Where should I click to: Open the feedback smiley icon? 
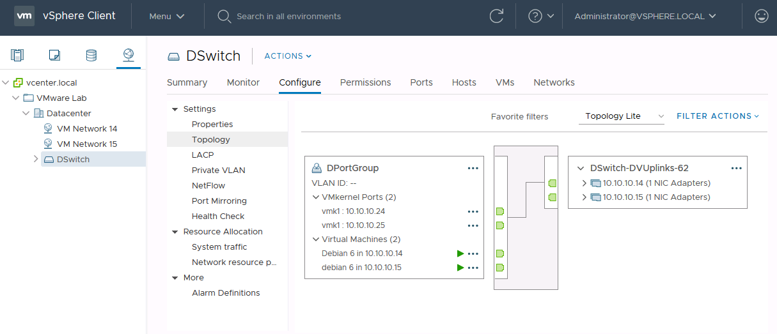pyautogui.click(x=761, y=17)
